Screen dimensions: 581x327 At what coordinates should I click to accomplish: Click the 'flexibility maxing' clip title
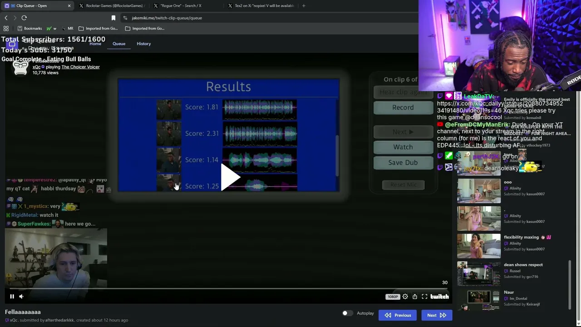click(x=527, y=237)
